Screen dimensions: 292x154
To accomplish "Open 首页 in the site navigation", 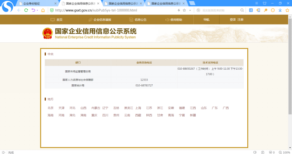I will pos(59,20).
